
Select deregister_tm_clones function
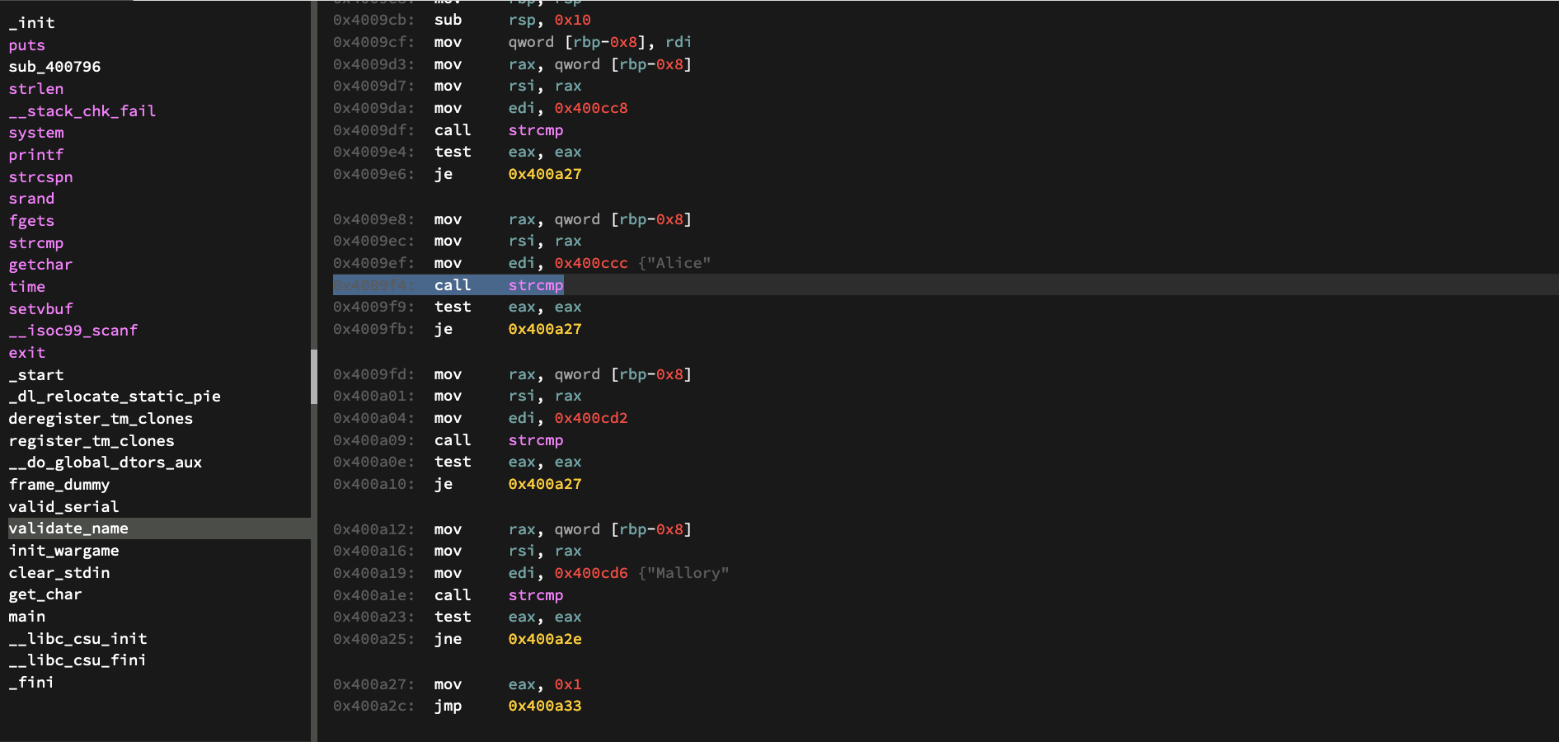[x=101, y=419]
